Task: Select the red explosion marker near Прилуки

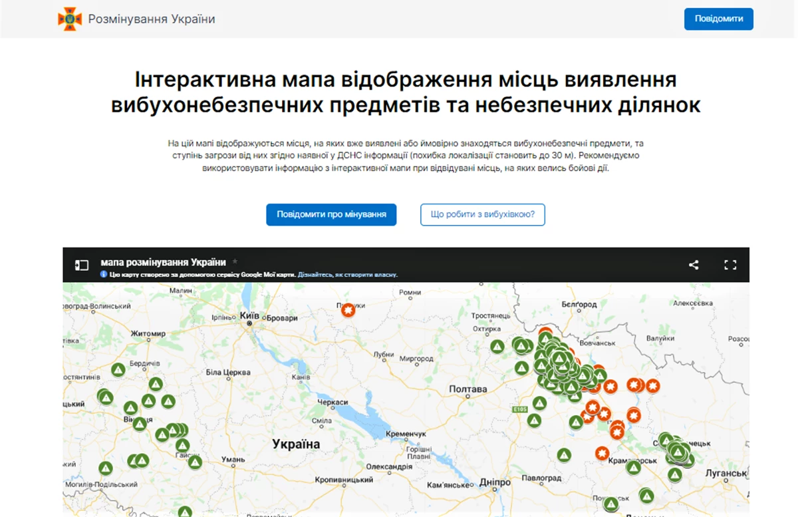Action: coord(348,310)
